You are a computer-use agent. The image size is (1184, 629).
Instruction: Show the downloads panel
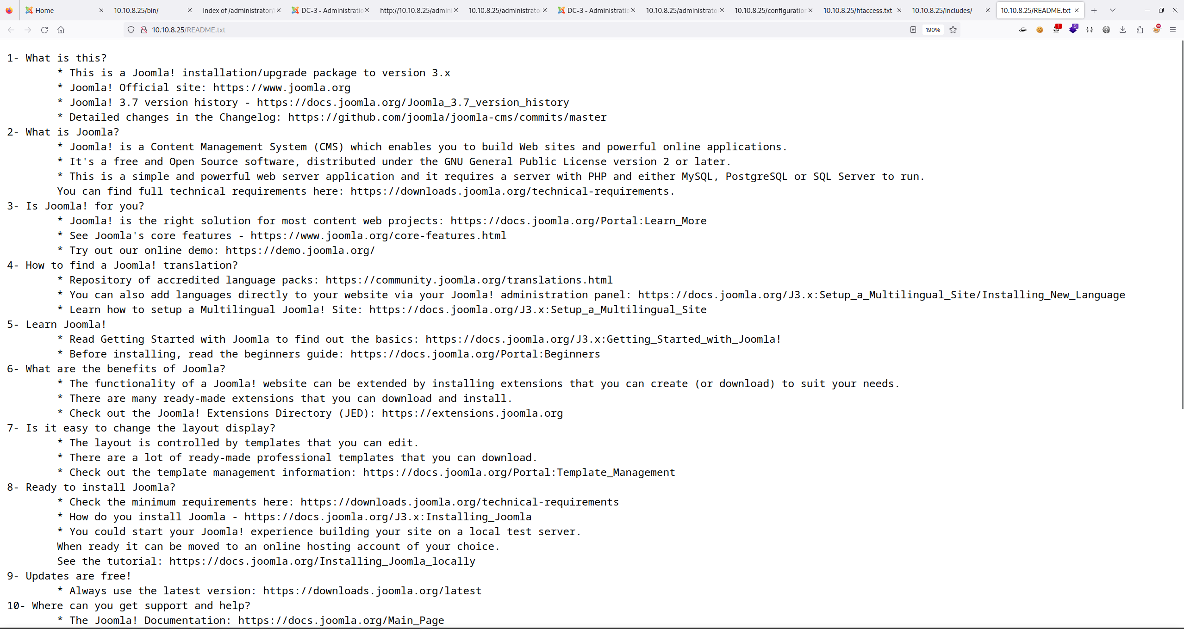click(x=1123, y=30)
